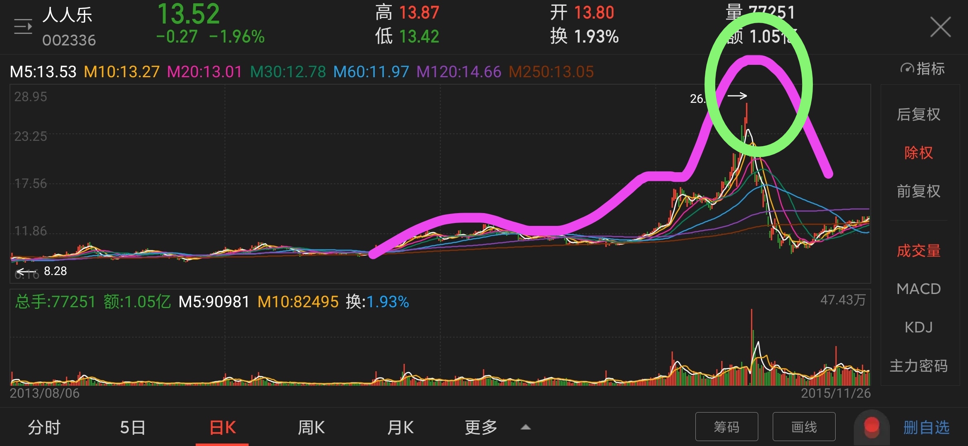The width and height of the screenshot is (968, 446).
Task: Tap the current price 13.52
Action: pos(189,14)
